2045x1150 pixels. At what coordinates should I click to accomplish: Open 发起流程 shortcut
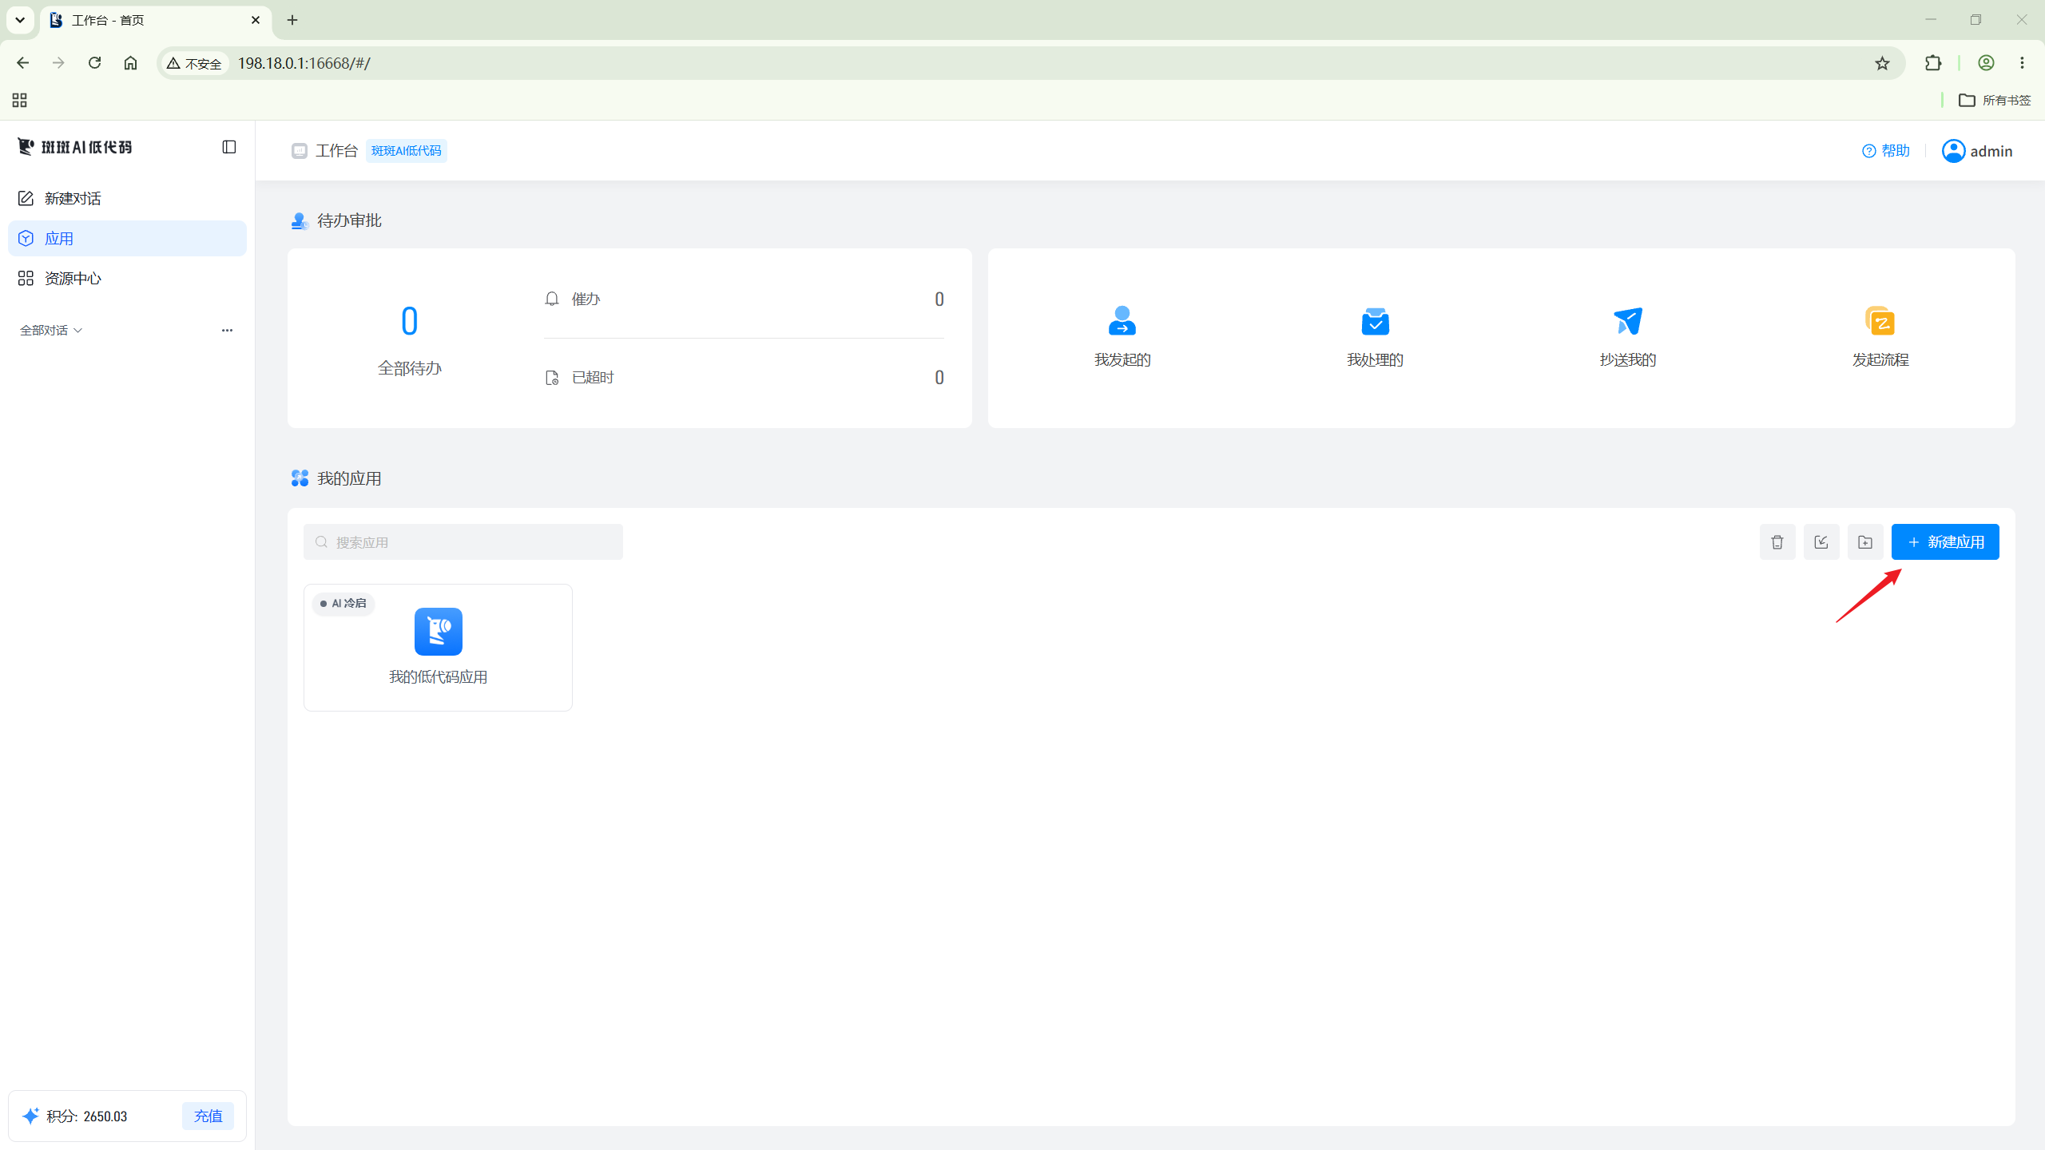[x=1880, y=337]
